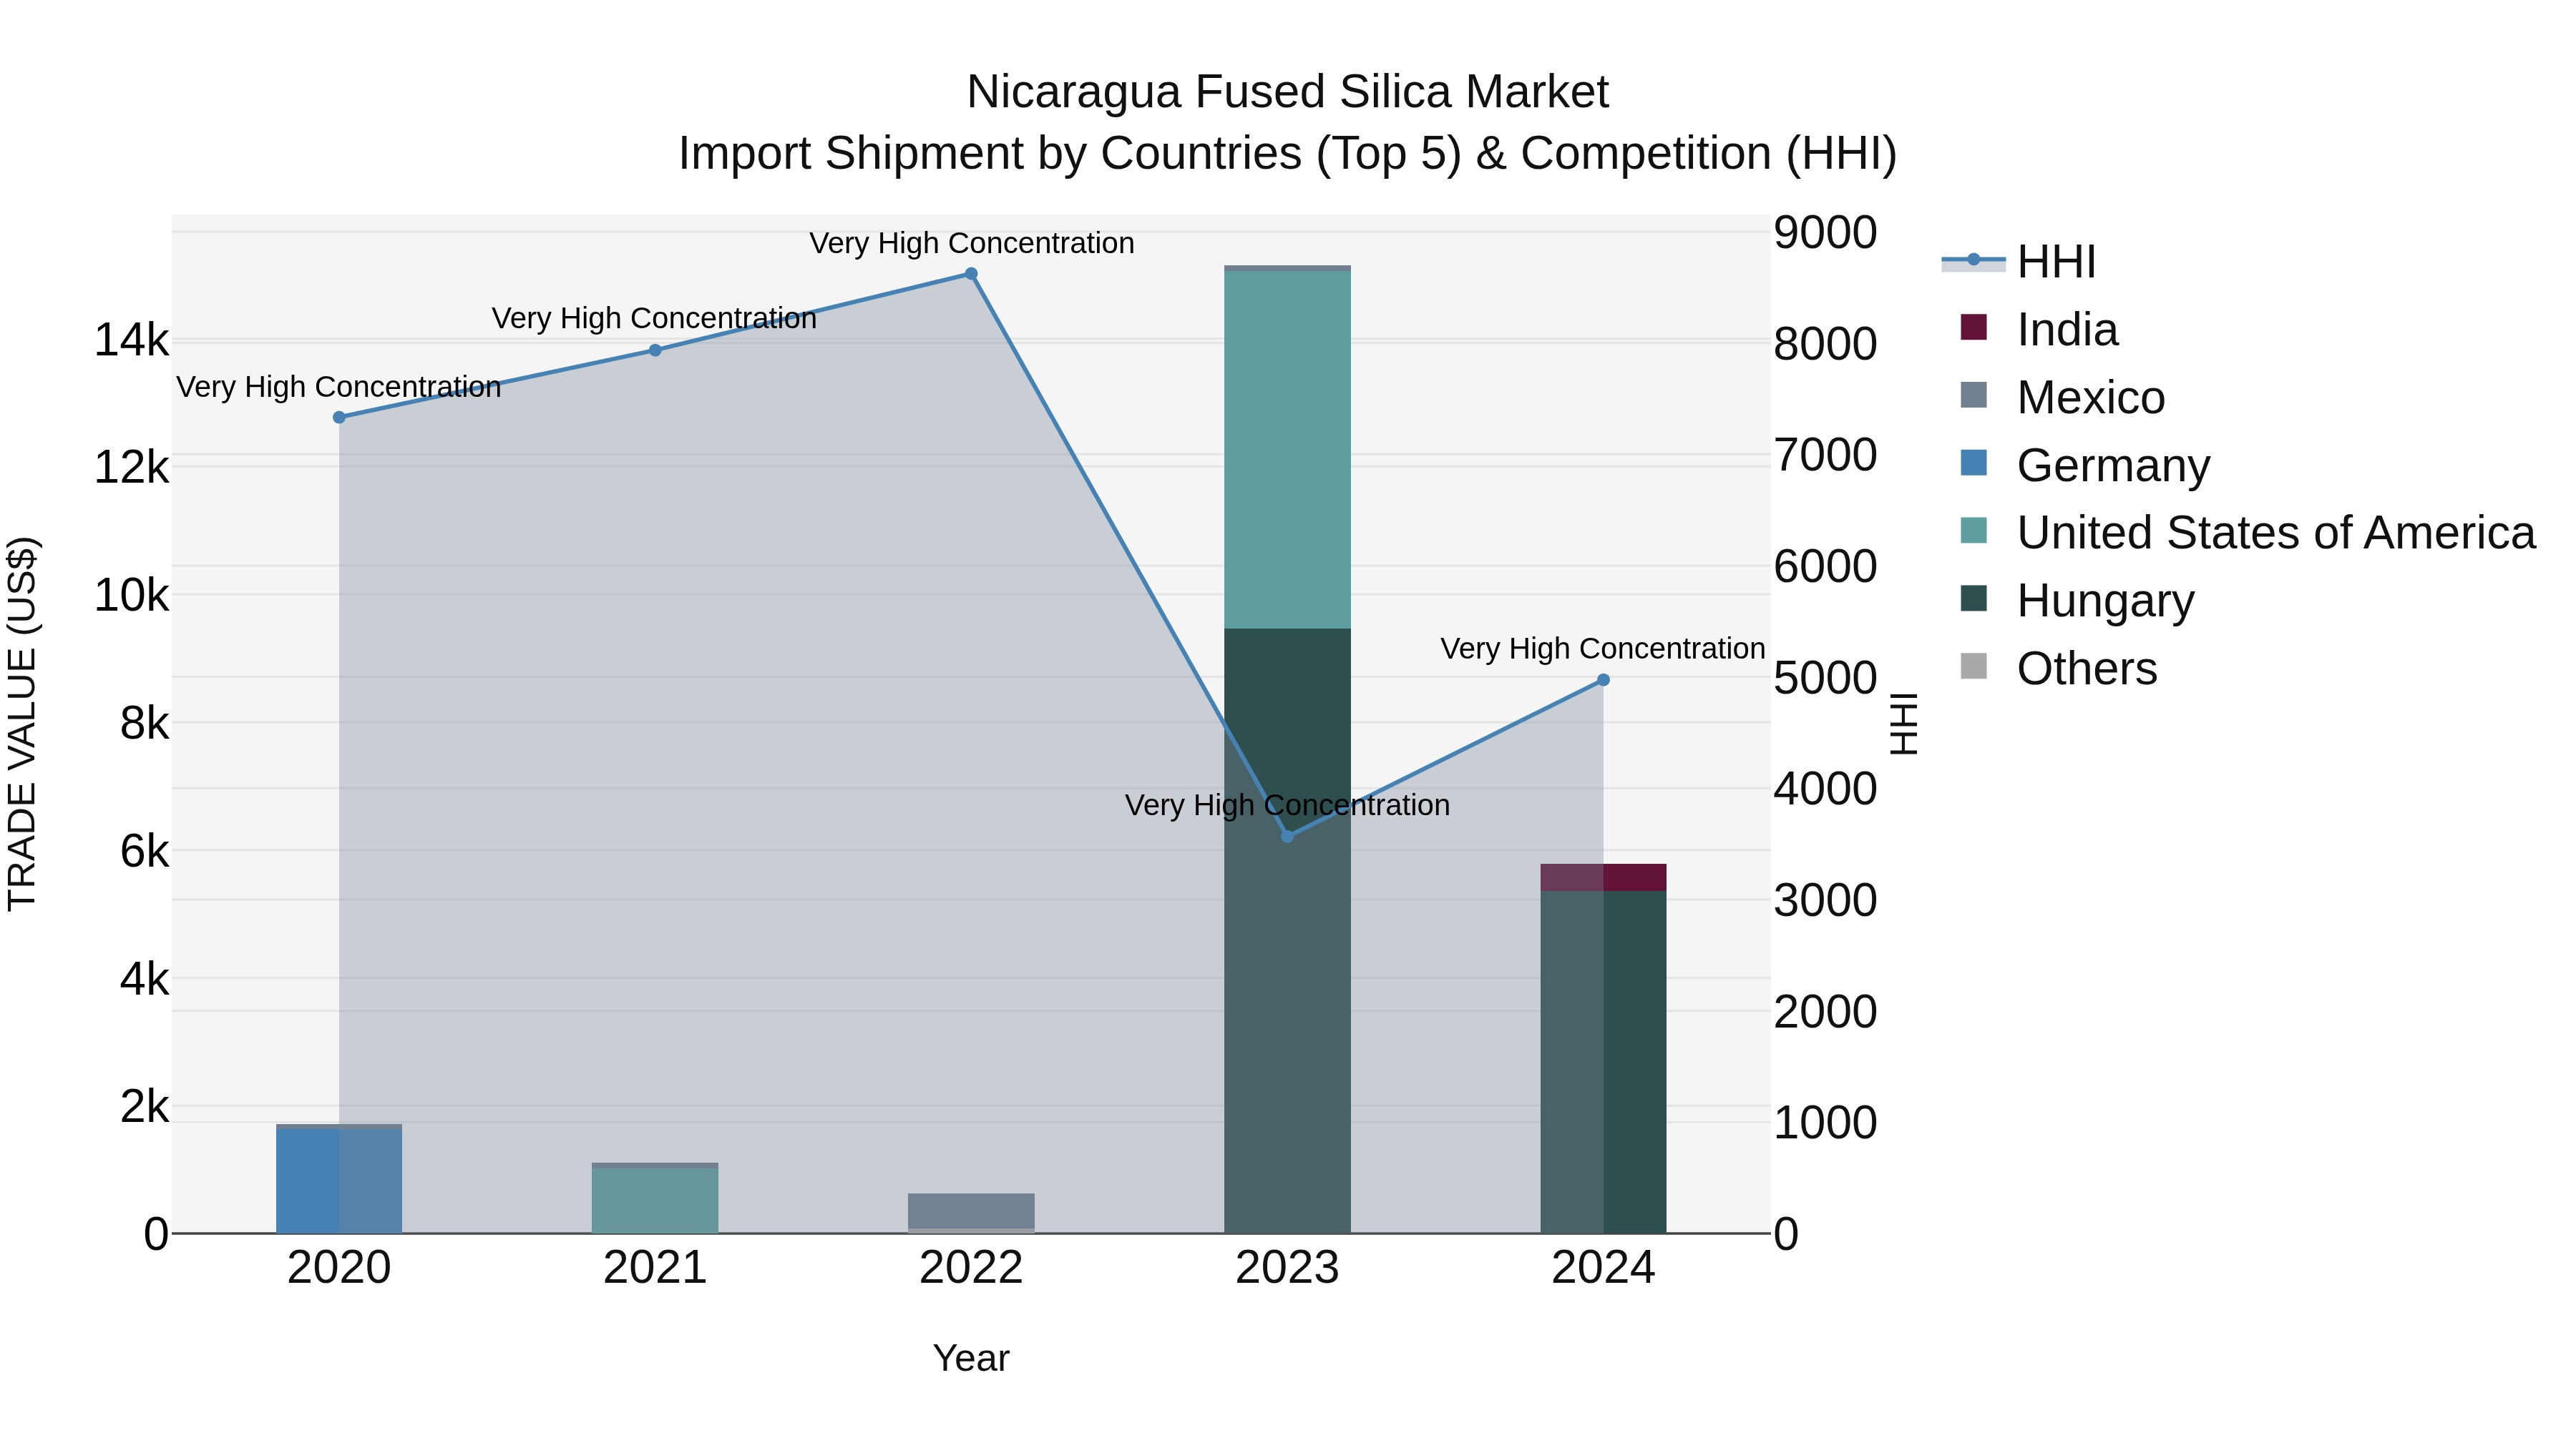
Task: Click the 4k left-axis tick label
Action: point(144,980)
